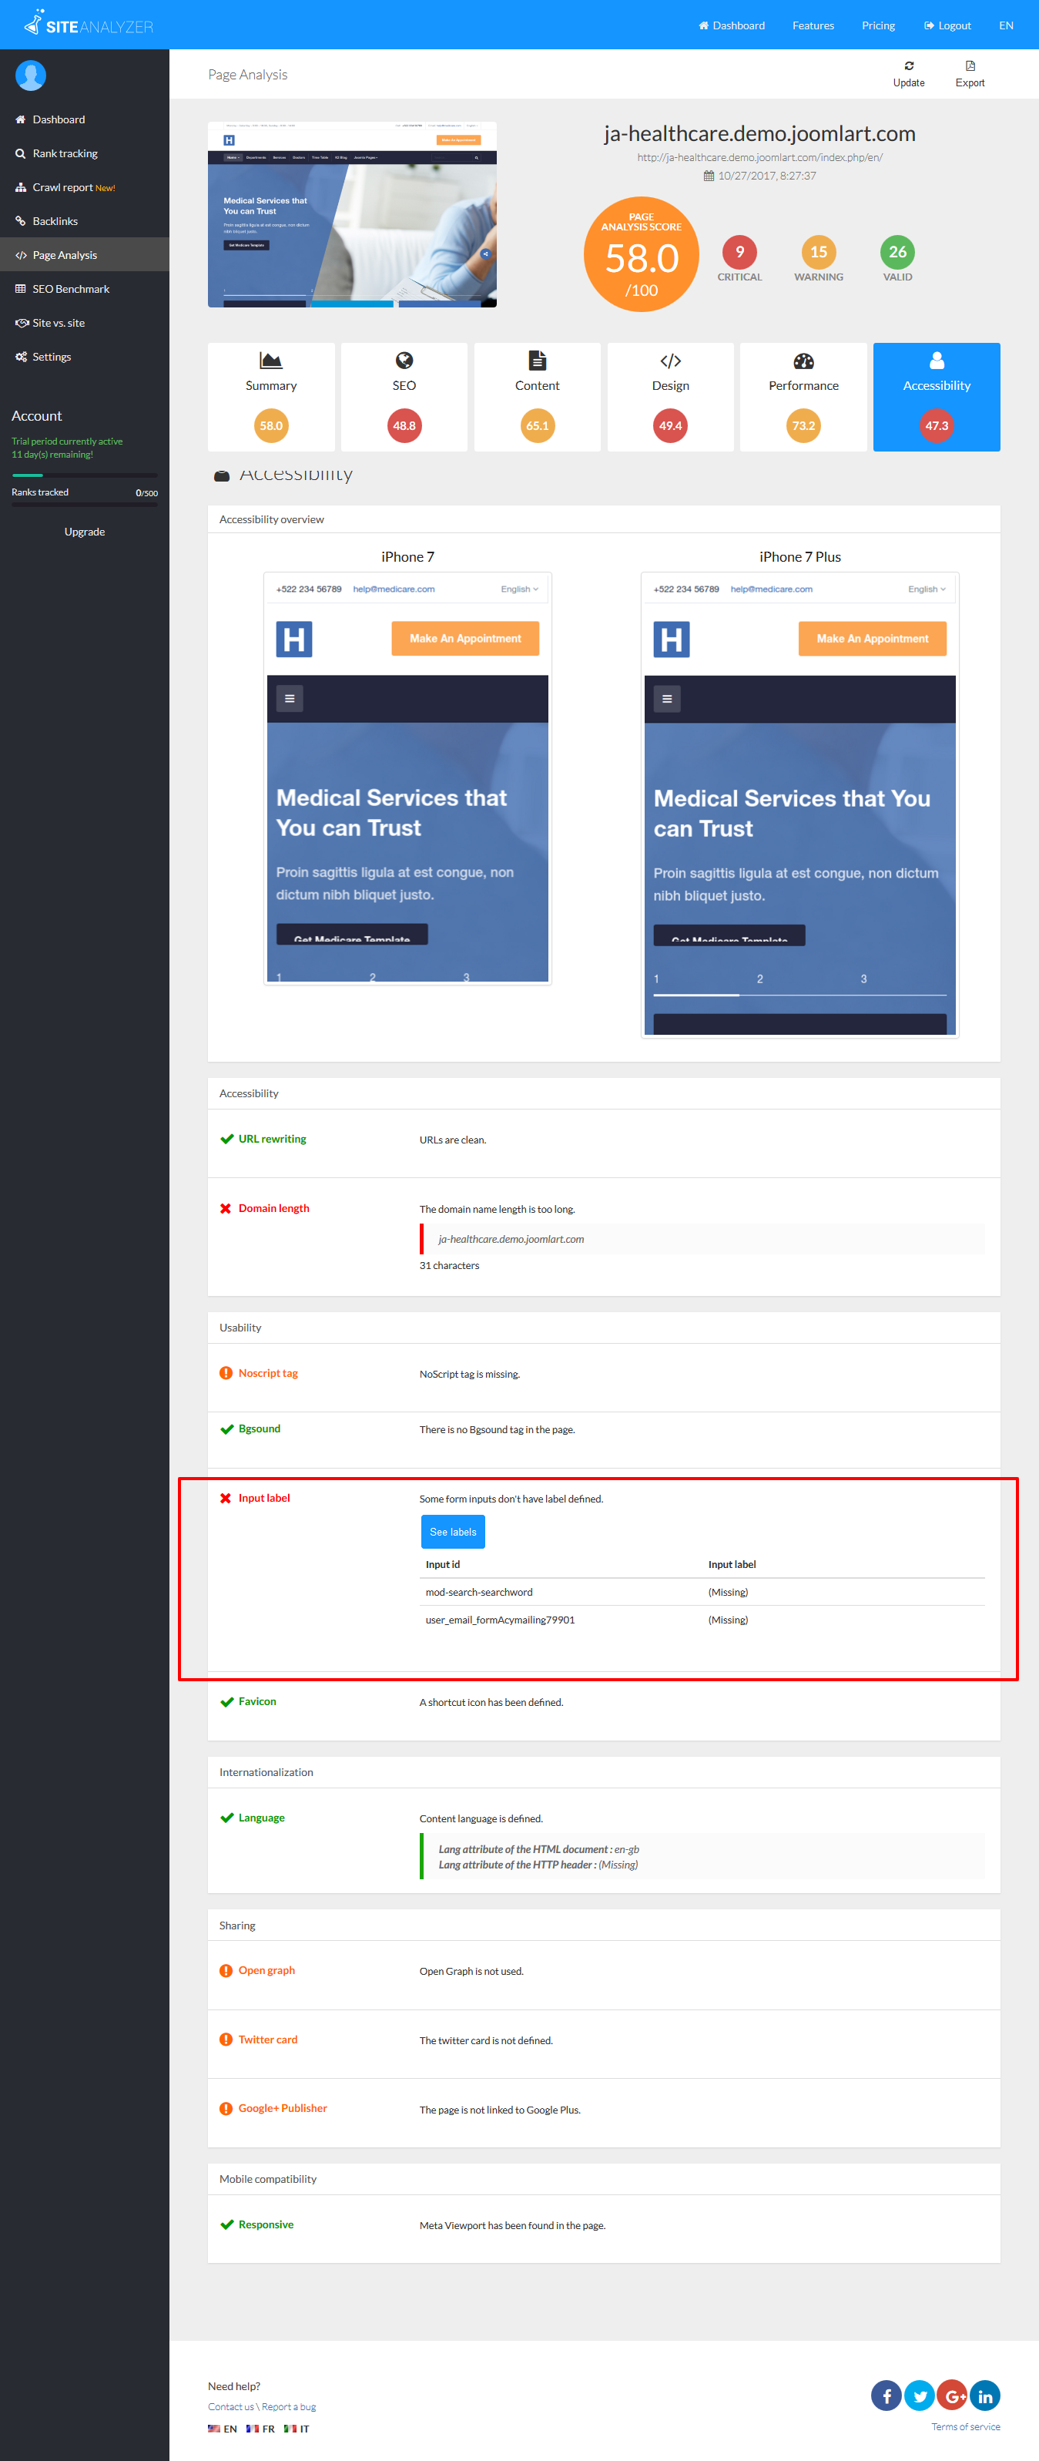Click the user_email_formAcymailing79901 row
The height and width of the screenshot is (2461, 1039).
tap(703, 1620)
